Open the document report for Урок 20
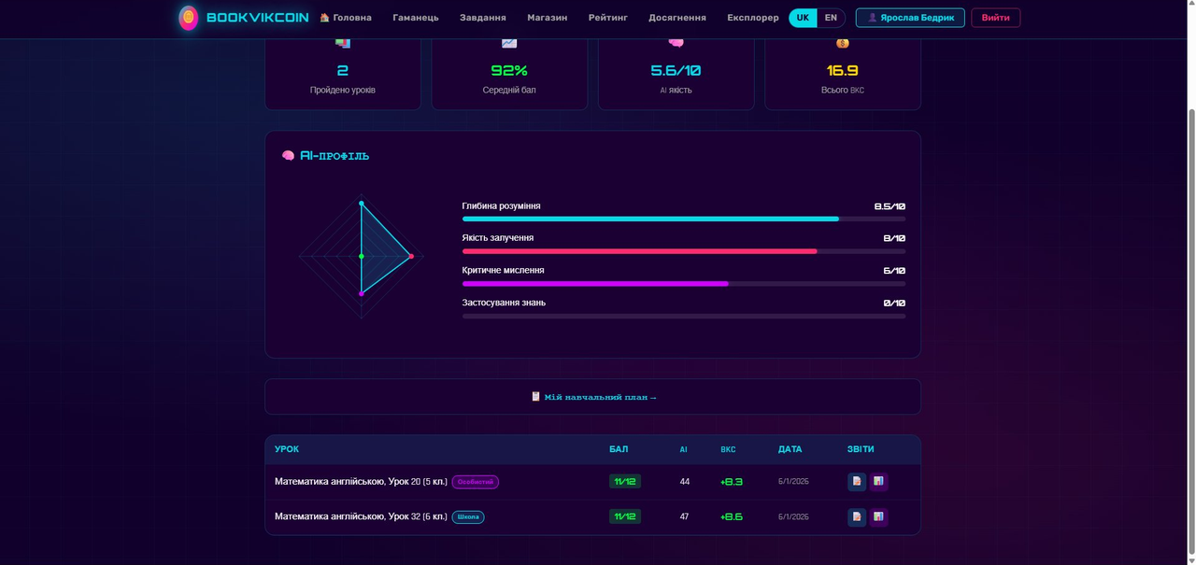 point(857,482)
